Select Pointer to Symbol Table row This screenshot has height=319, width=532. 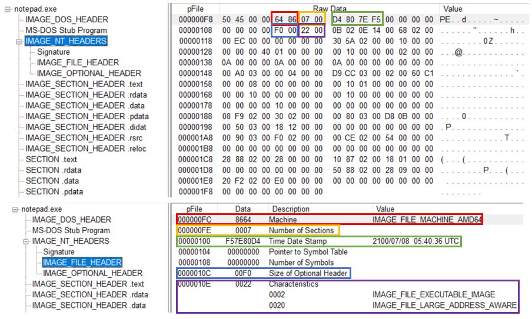click(x=348, y=252)
